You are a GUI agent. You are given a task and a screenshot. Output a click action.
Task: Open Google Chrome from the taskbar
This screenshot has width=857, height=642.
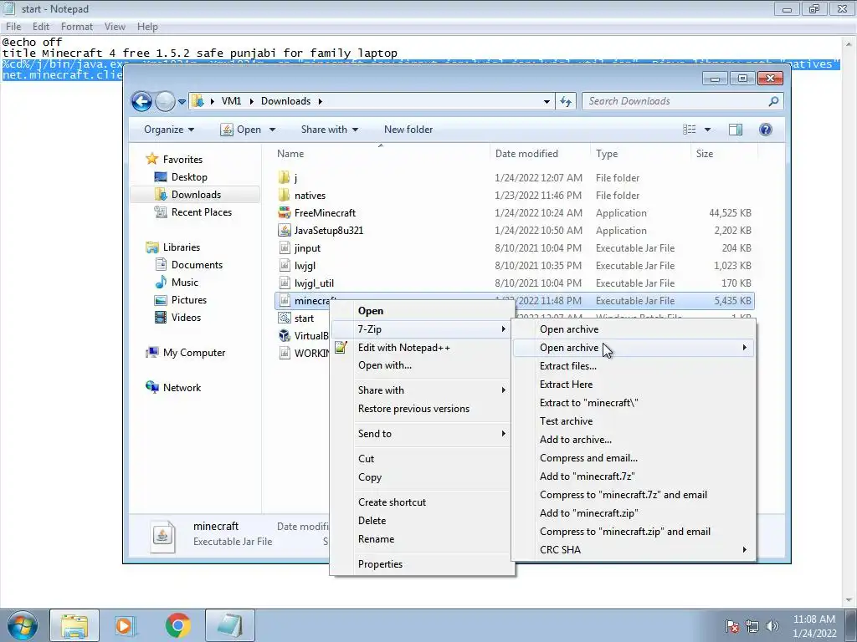[177, 625]
